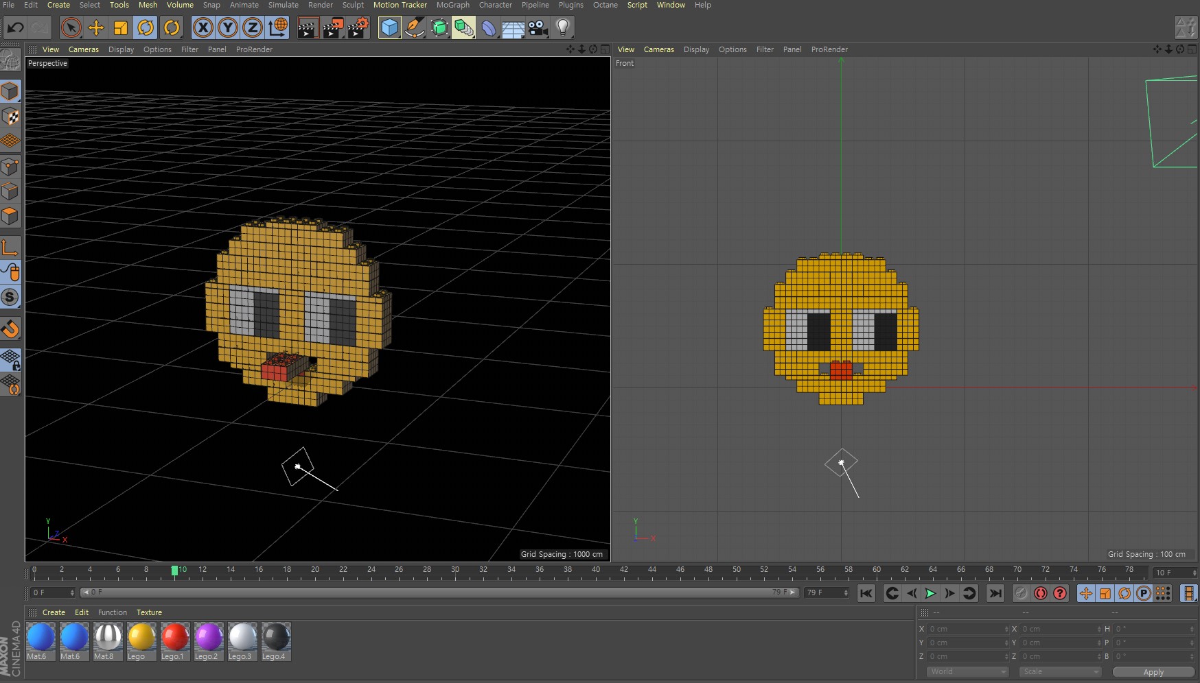
Task: Switch to Polygons mode in left sidebar
Action: pos(10,216)
